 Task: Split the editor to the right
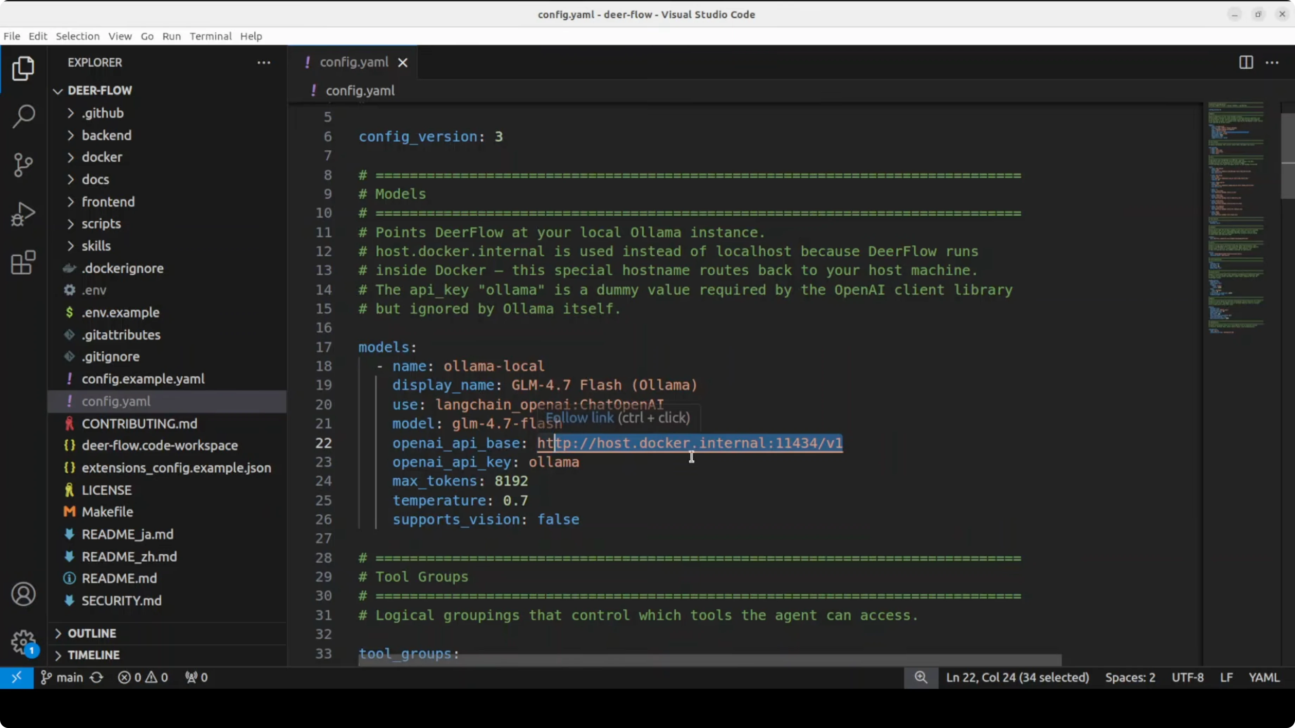pos(1246,62)
